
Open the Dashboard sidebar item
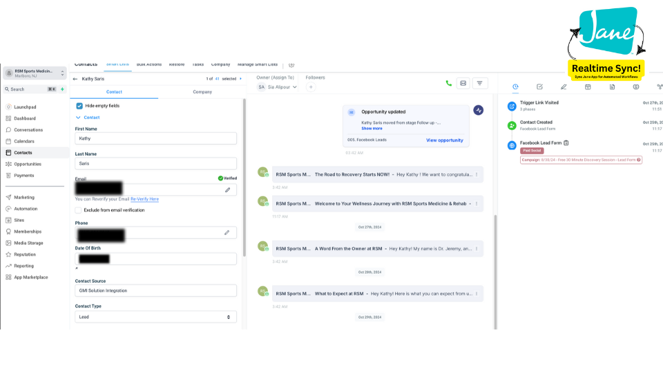[x=25, y=118]
